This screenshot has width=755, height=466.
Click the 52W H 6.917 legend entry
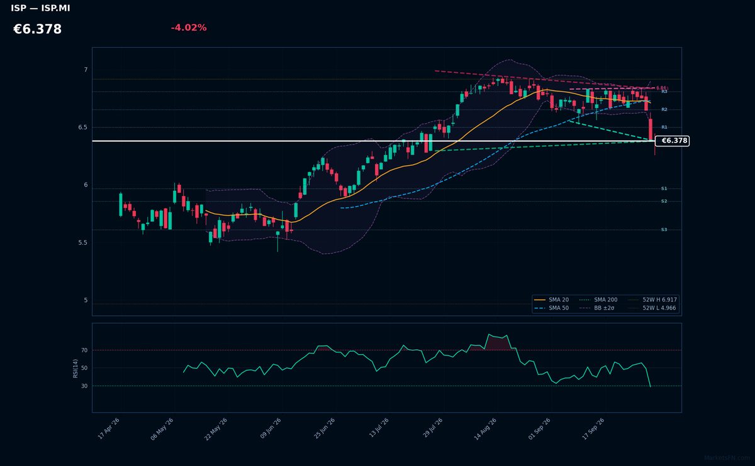point(652,300)
